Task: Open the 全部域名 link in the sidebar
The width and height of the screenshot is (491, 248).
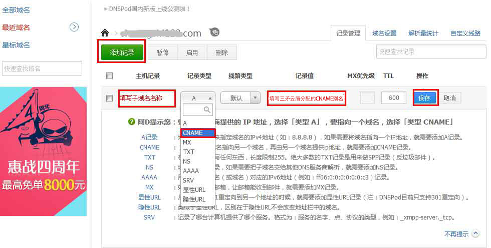Action: click(x=16, y=10)
